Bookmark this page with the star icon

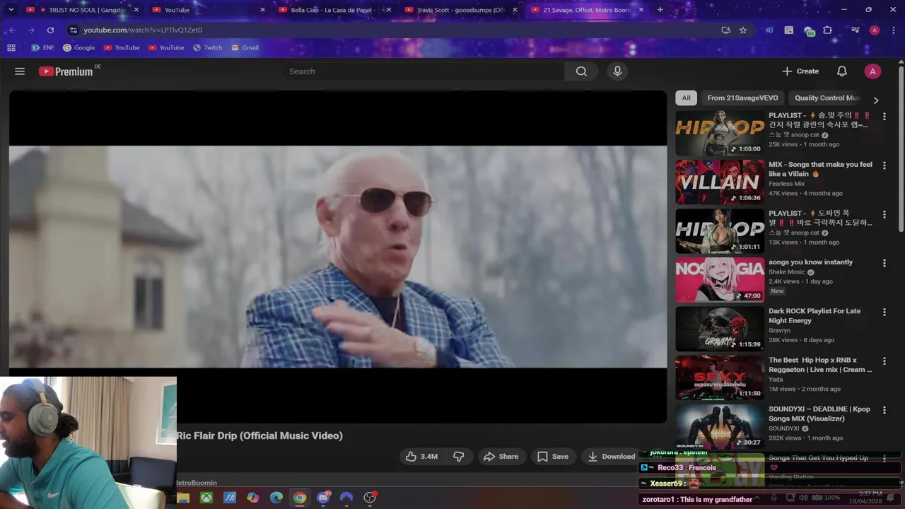(x=743, y=30)
